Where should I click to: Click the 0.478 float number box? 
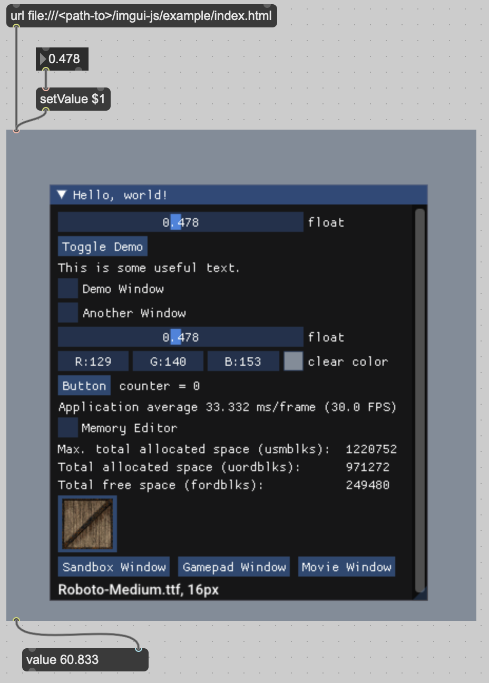(x=62, y=59)
